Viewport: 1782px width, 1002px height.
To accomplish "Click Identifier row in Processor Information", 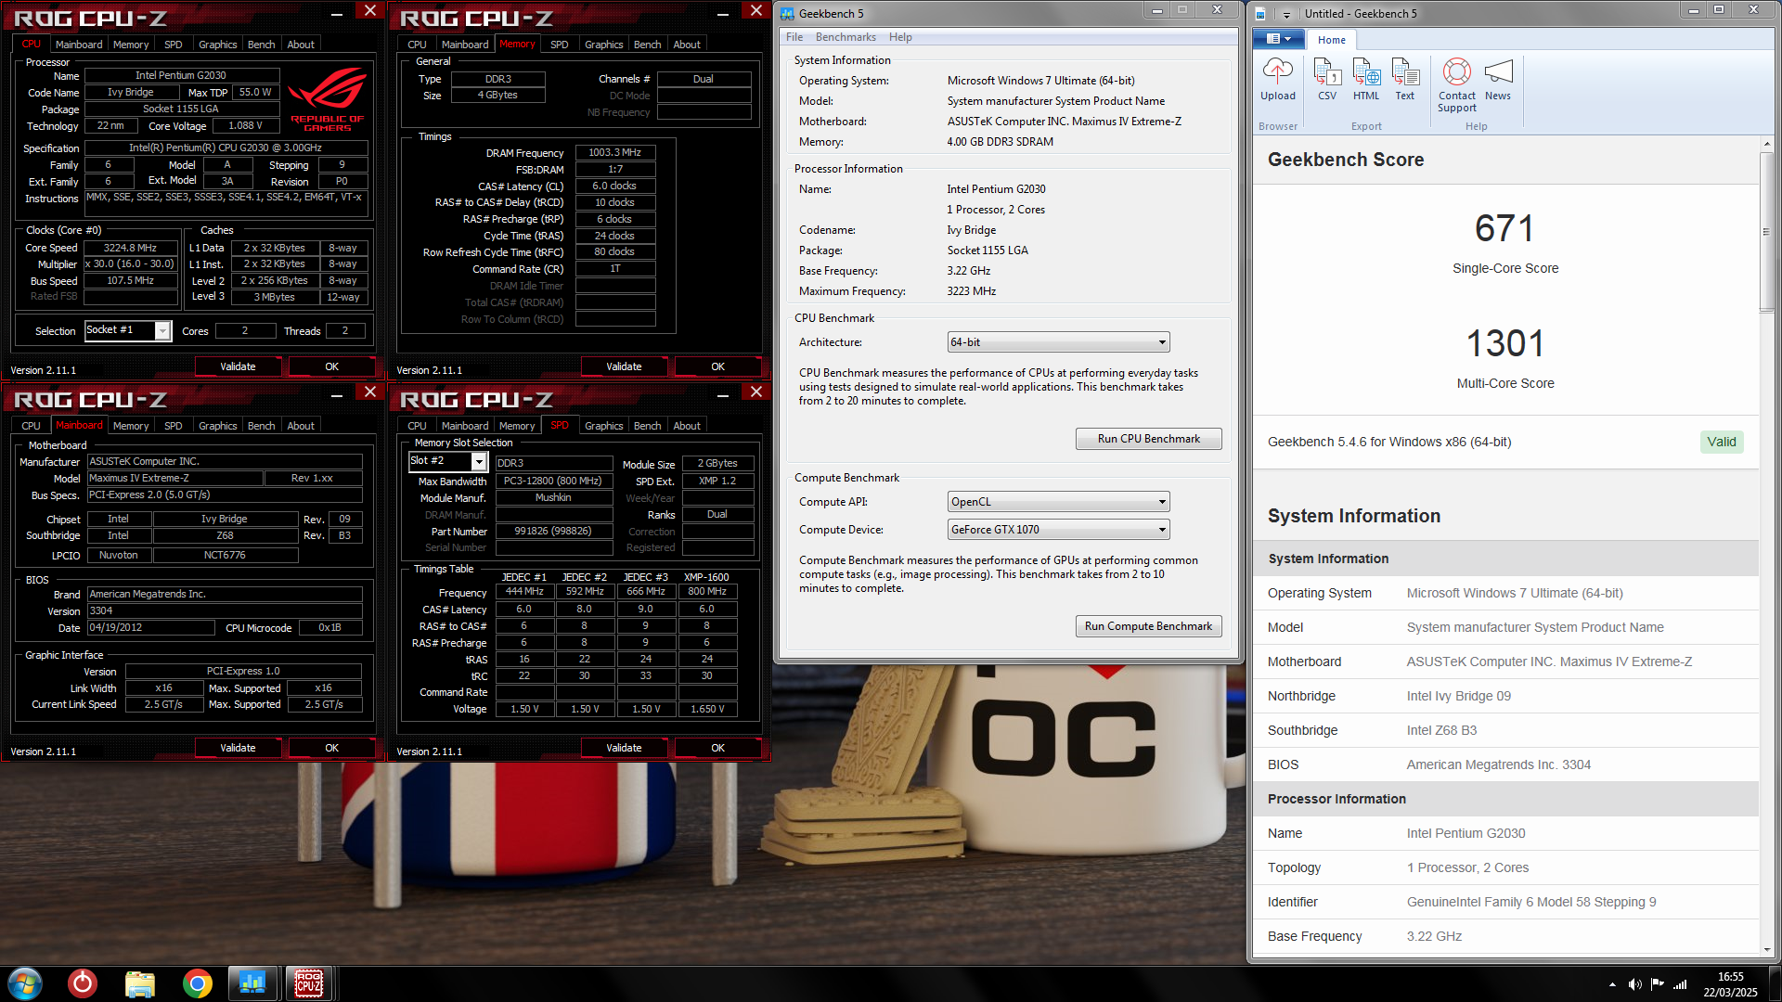I will coord(1505,902).
